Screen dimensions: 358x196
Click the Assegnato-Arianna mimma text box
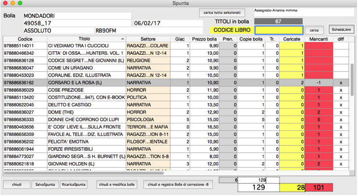(304, 12)
